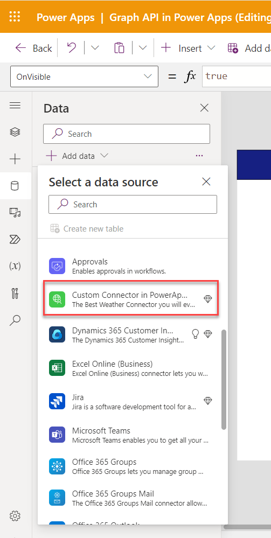Click premium diamond icon on Custom Connector row
The image size is (271, 538).
click(x=208, y=299)
